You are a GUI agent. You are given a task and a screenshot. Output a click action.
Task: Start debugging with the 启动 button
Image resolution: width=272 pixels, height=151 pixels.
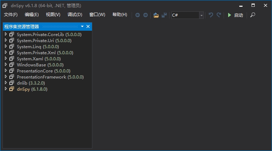click(235, 15)
